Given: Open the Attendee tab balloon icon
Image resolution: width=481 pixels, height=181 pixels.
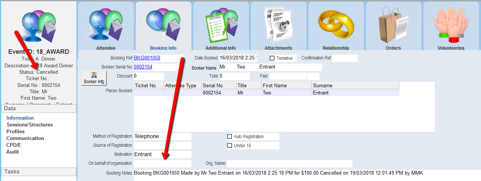Looking at the screenshot, I should pos(106,24).
